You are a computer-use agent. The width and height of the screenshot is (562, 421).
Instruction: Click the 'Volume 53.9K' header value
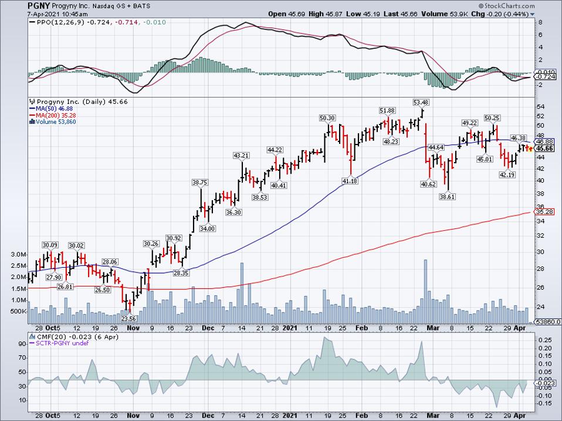click(445, 14)
